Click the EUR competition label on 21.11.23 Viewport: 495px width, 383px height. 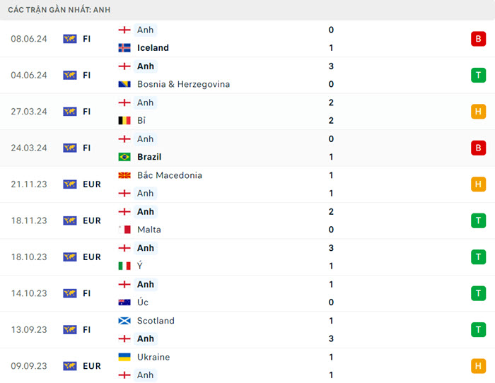tap(92, 184)
